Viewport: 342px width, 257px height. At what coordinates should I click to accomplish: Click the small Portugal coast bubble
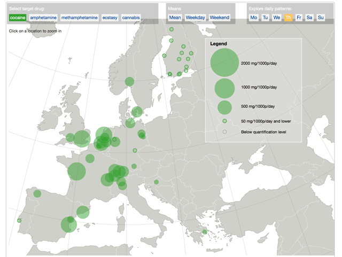point(19,221)
